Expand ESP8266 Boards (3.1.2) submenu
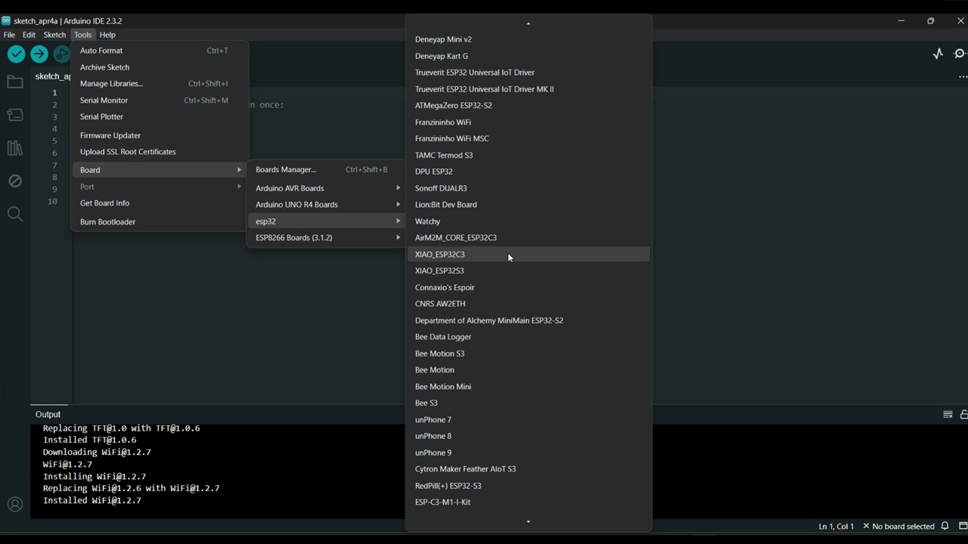This screenshot has width=968, height=544. (327, 238)
